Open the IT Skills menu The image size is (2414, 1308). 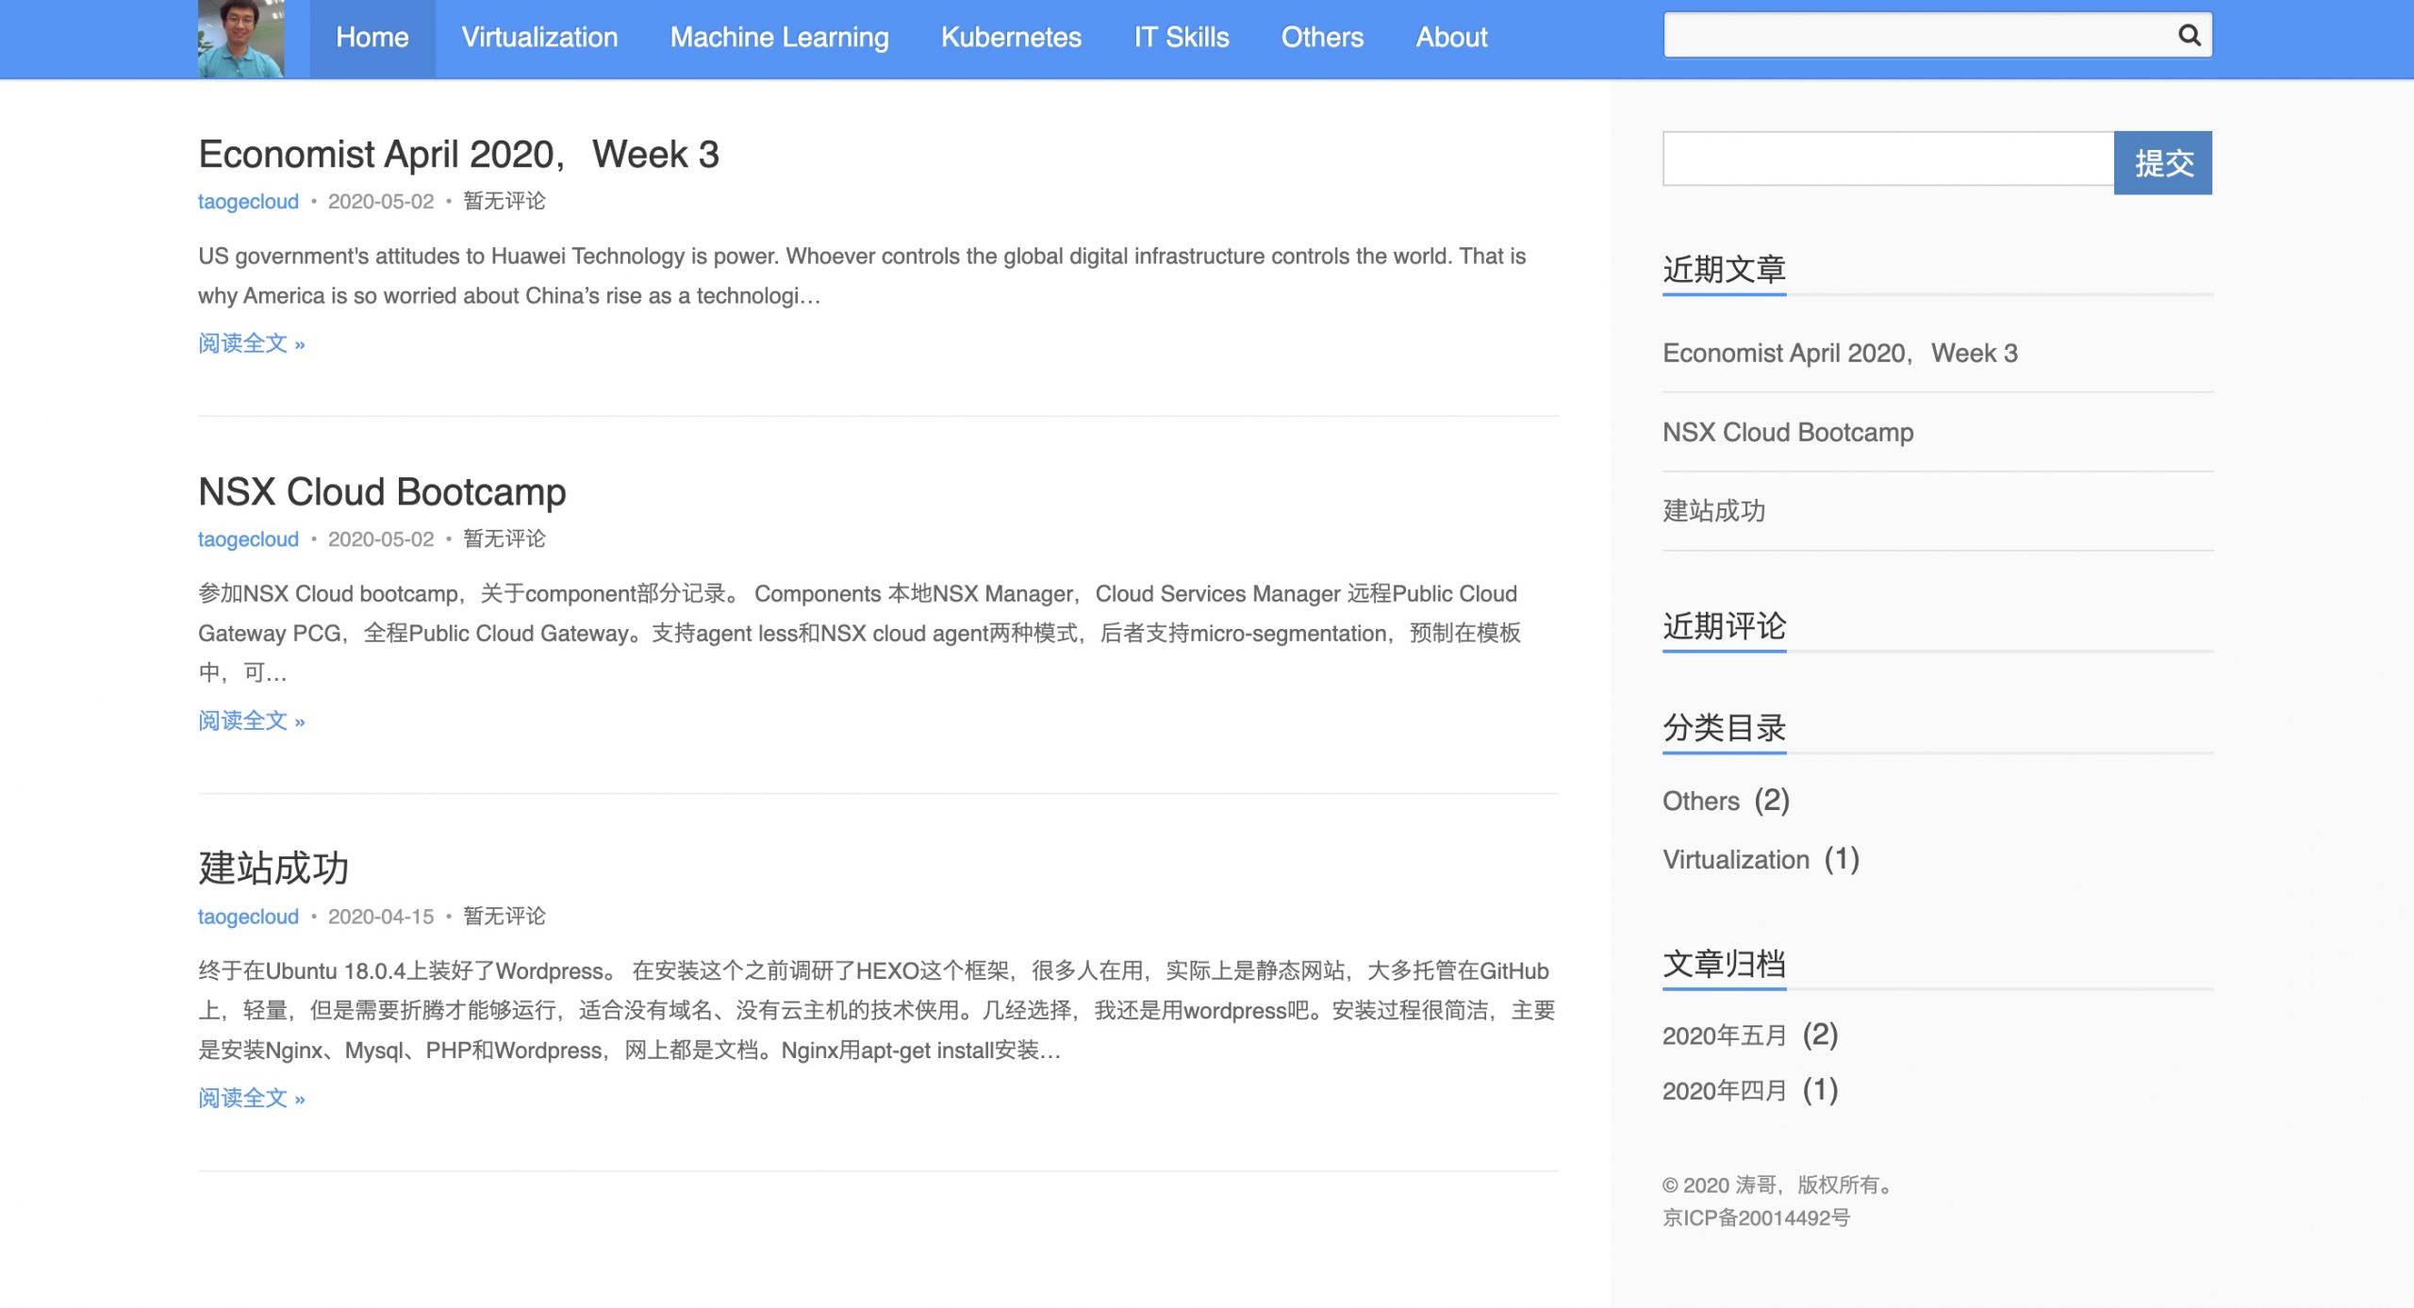(x=1181, y=38)
